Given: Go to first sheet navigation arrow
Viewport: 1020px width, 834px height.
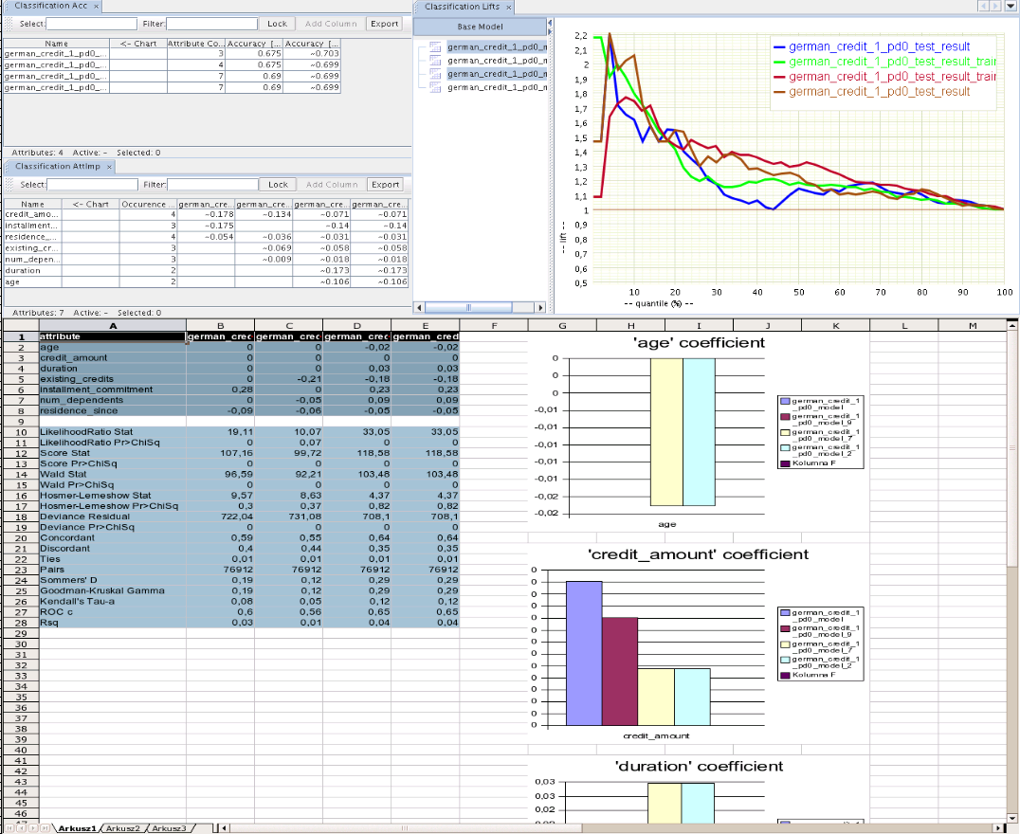Looking at the screenshot, I should [x=11, y=828].
